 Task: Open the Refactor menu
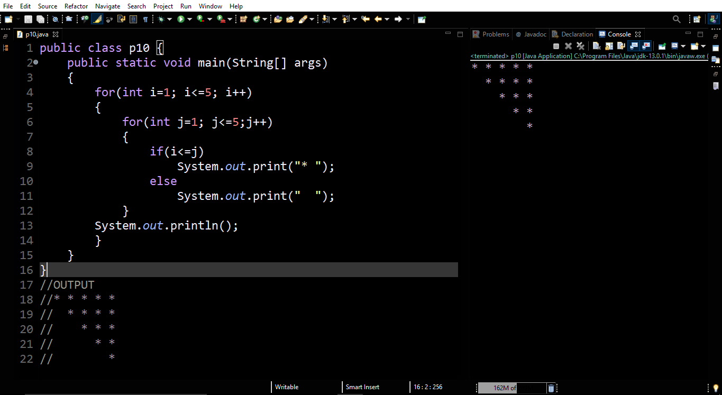click(x=76, y=6)
